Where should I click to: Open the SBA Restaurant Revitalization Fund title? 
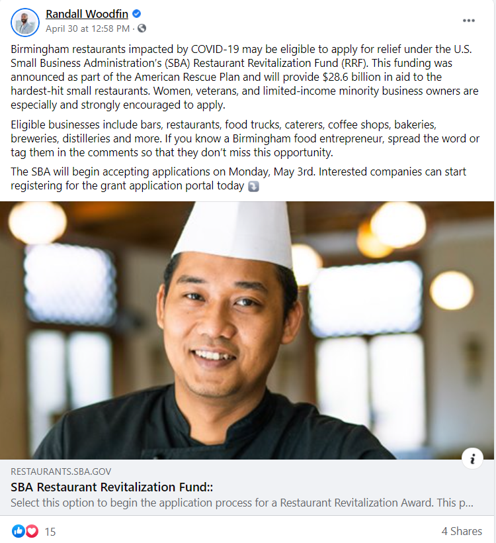coord(112,487)
